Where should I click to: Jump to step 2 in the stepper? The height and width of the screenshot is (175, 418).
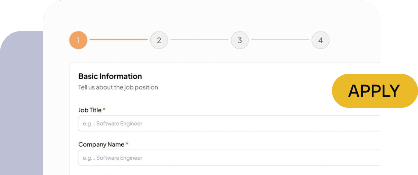(x=159, y=40)
